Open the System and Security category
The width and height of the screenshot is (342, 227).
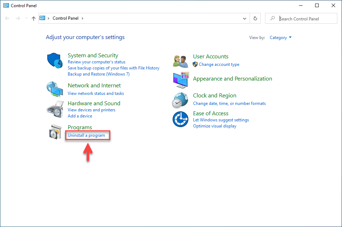coord(93,55)
